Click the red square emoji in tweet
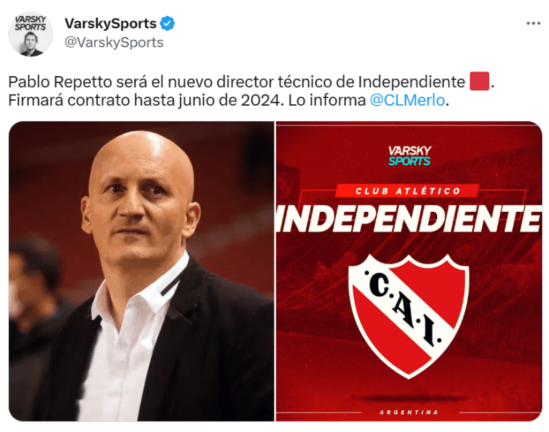The height and width of the screenshot is (432, 549). [x=479, y=82]
